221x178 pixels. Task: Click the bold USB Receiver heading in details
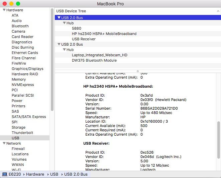[96, 143]
